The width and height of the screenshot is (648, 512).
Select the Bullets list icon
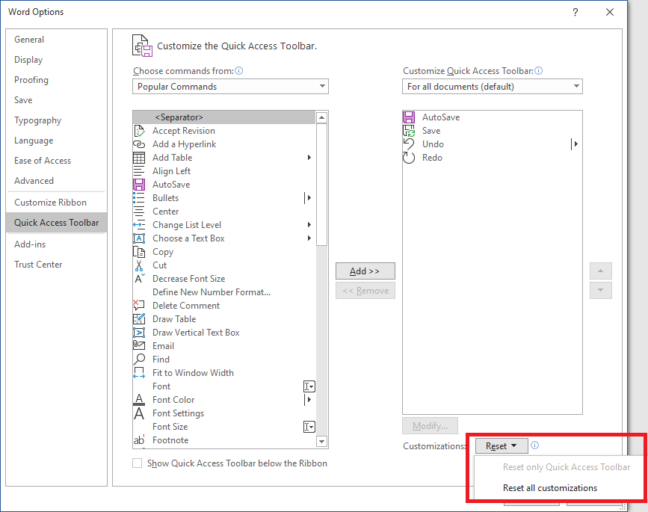tap(139, 198)
